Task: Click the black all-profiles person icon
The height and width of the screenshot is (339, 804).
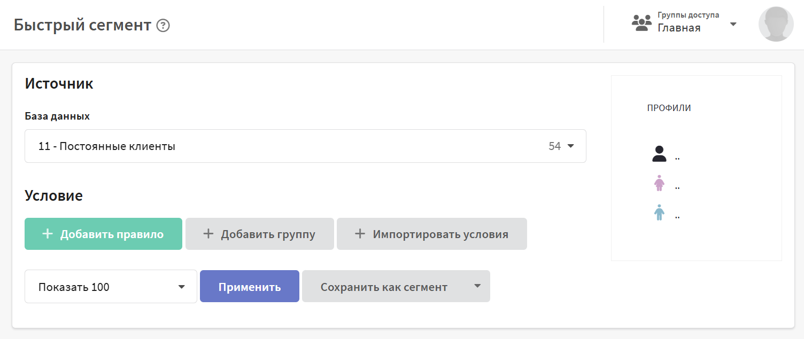Action: click(660, 154)
